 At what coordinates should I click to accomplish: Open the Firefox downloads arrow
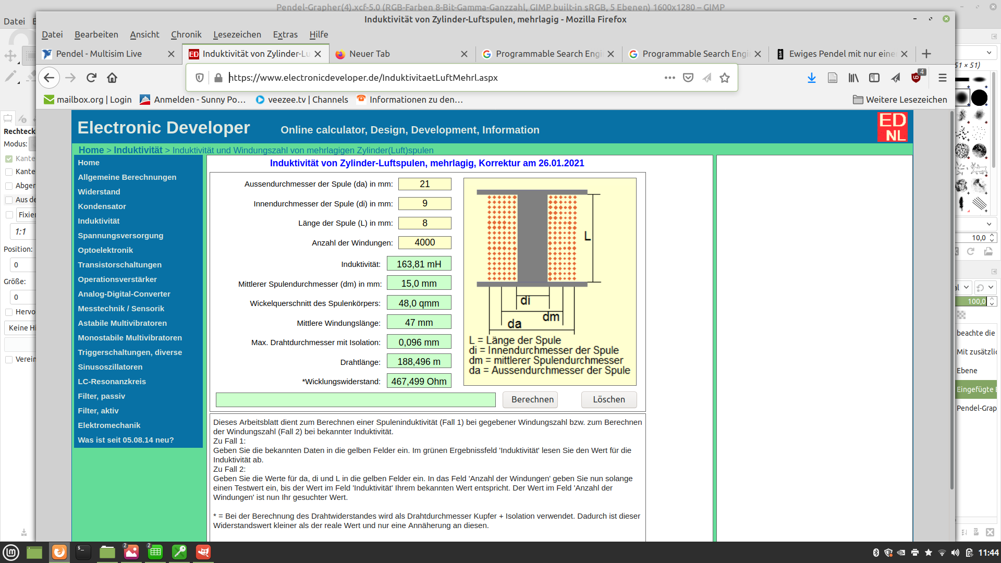812,78
